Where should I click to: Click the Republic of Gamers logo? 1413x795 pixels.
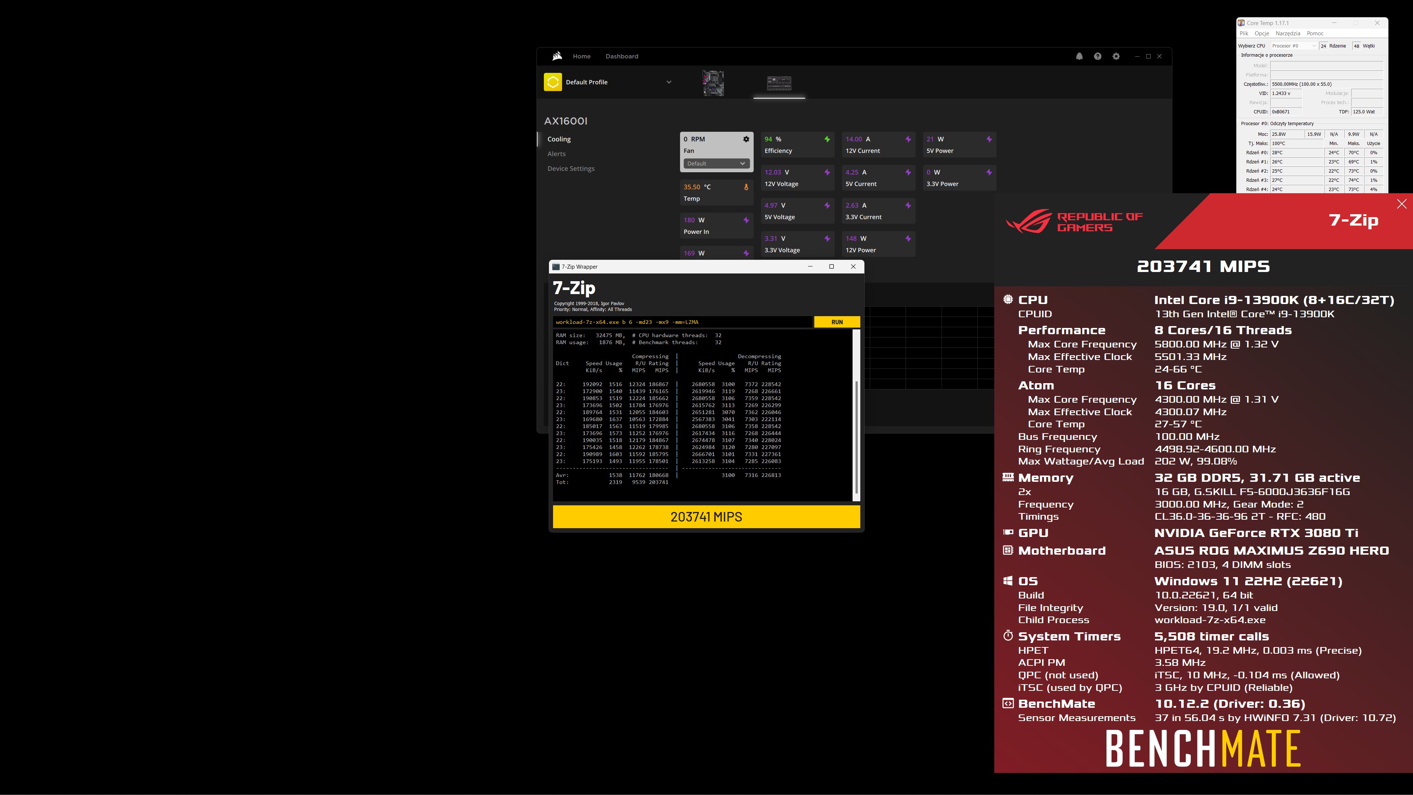coord(1074,222)
